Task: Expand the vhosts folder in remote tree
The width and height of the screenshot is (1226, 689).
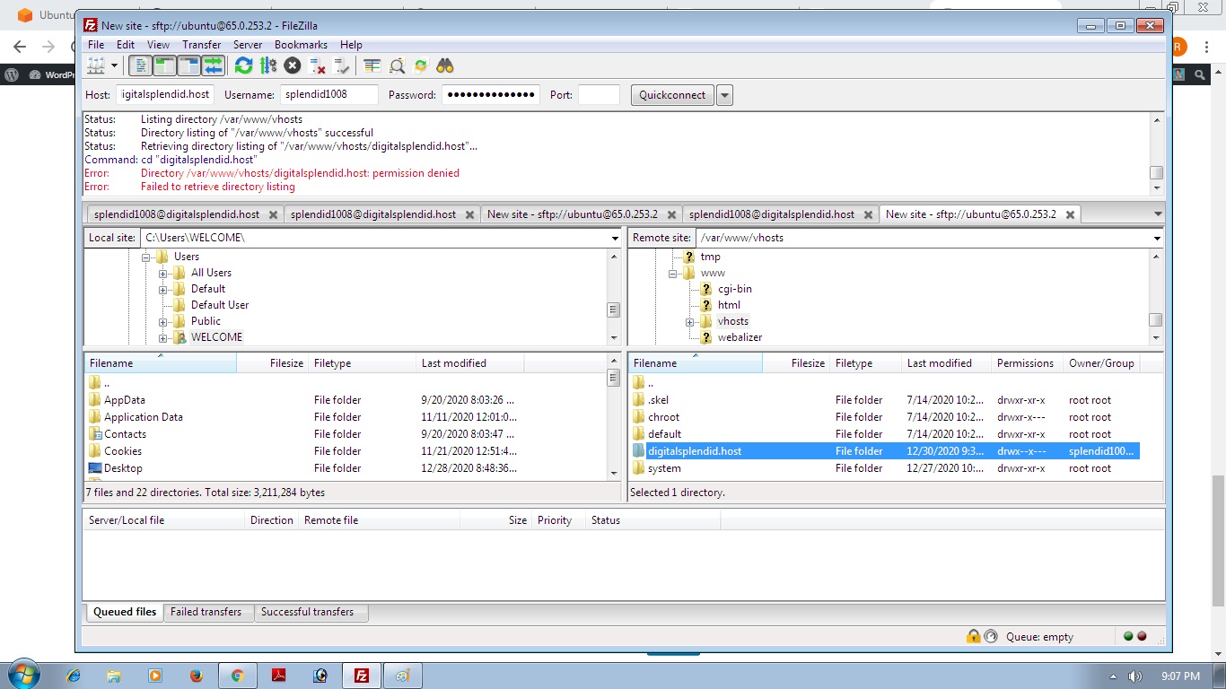Action: click(x=689, y=321)
